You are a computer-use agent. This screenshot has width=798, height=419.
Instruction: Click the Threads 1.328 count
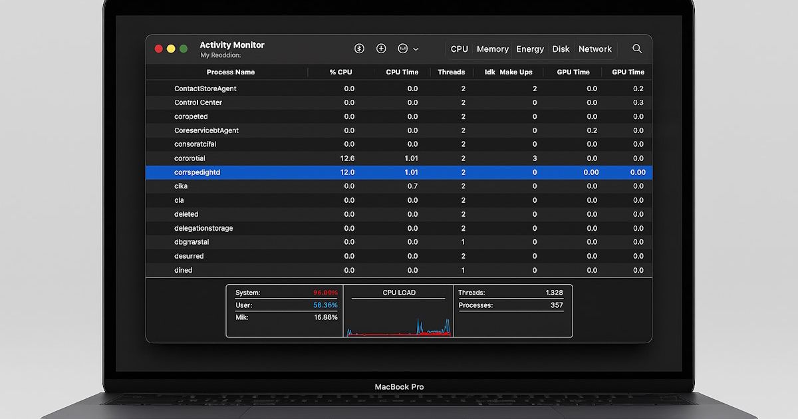554,293
